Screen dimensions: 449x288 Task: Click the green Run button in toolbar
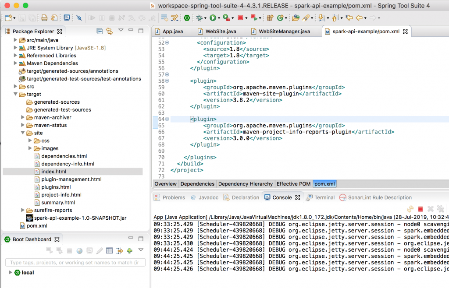point(213,18)
